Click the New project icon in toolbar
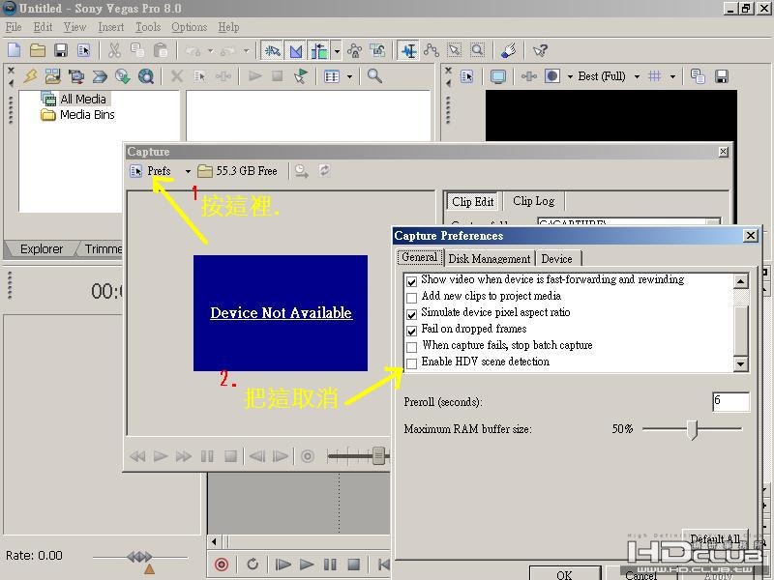 point(15,50)
